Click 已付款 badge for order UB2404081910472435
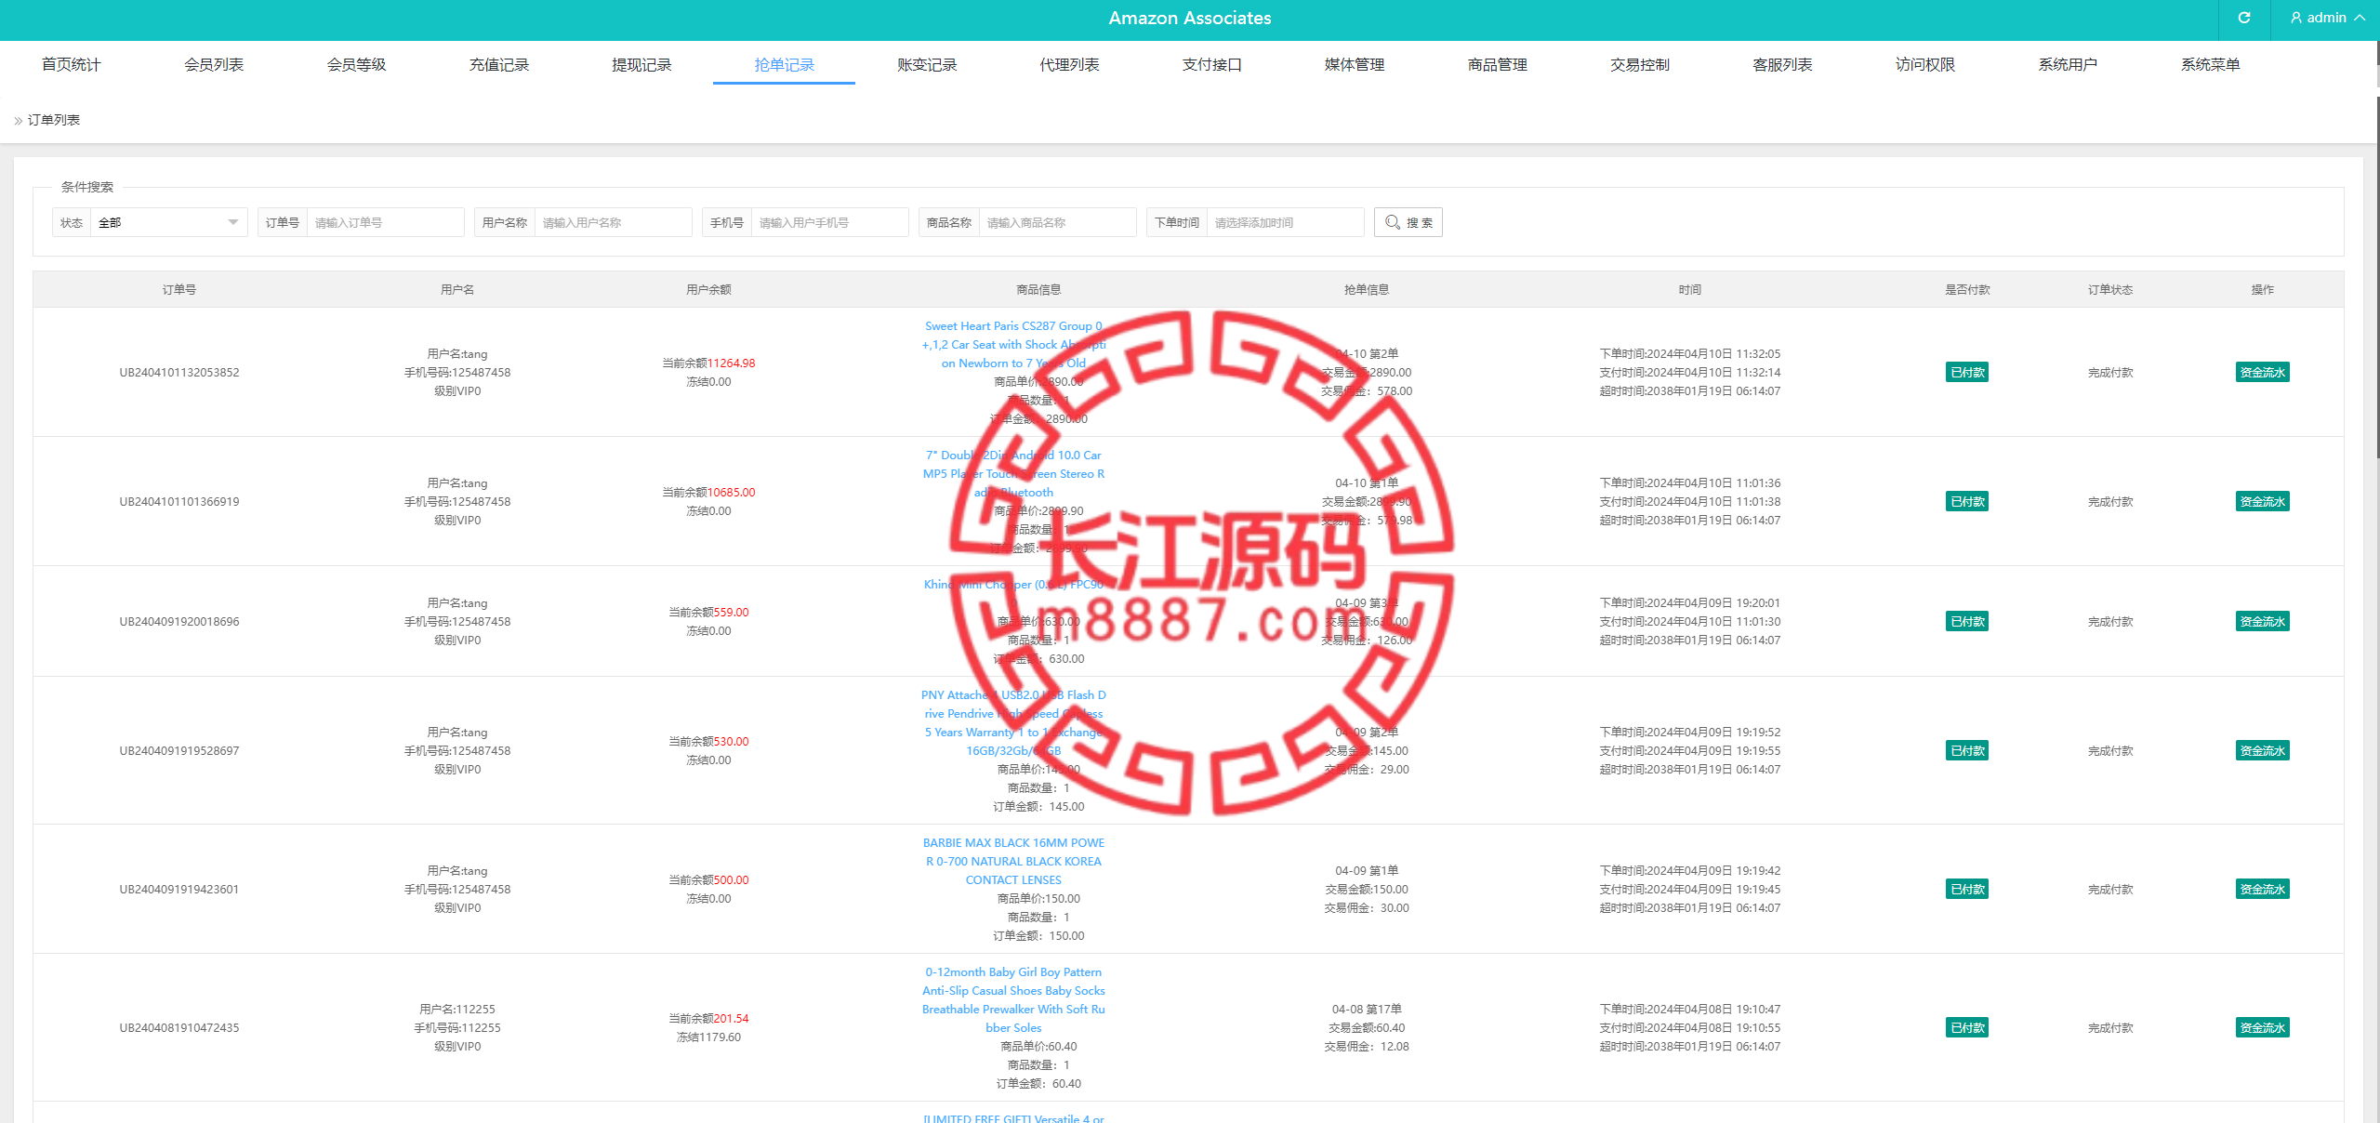This screenshot has height=1123, width=2380. [1967, 1027]
